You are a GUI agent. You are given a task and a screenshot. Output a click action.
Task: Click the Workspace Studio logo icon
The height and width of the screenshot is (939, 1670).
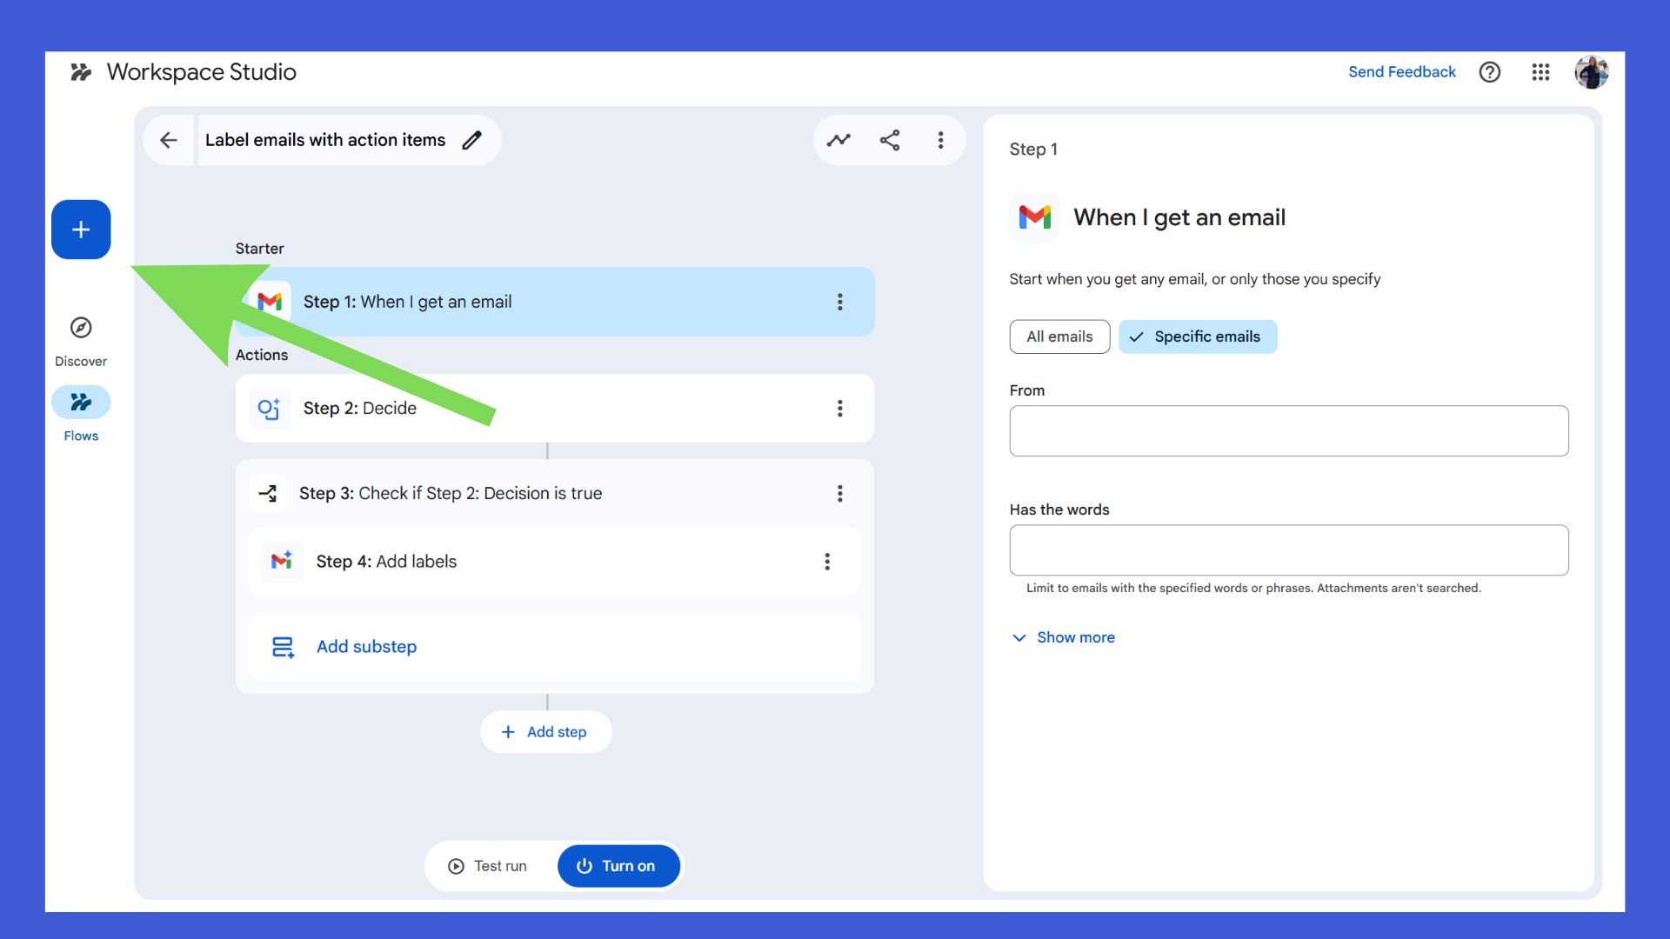click(x=81, y=72)
